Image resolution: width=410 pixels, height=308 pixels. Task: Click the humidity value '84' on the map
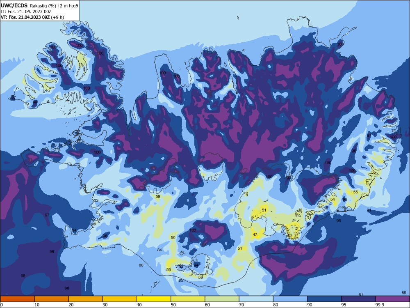(x=159, y=250)
